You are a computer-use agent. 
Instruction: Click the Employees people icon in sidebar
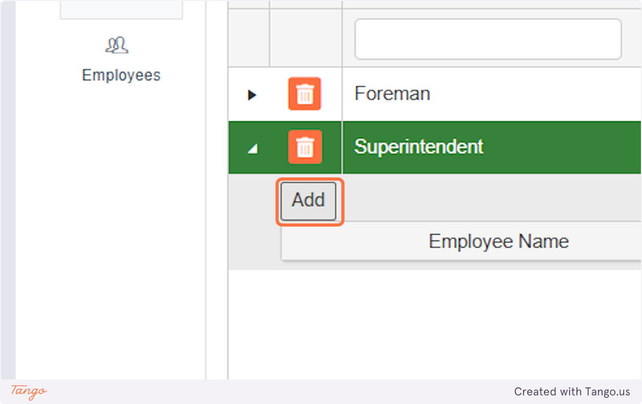click(x=117, y=46)
